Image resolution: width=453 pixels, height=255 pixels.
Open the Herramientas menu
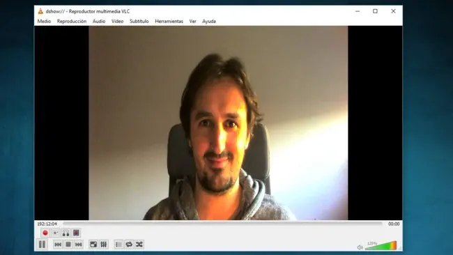[x=169, y=21]
